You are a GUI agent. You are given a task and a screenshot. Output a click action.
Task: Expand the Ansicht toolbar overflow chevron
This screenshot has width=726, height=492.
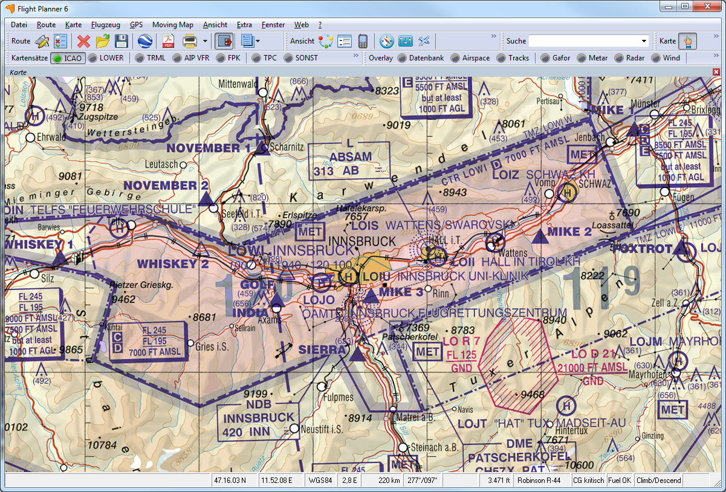493,36
